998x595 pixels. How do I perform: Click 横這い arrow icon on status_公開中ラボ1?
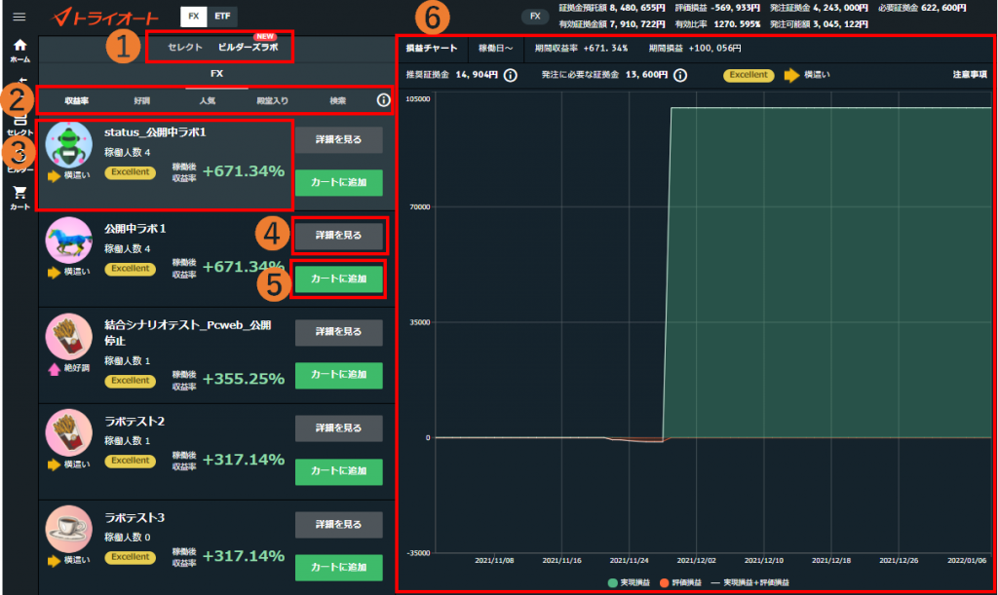click(x=55, y=175)
